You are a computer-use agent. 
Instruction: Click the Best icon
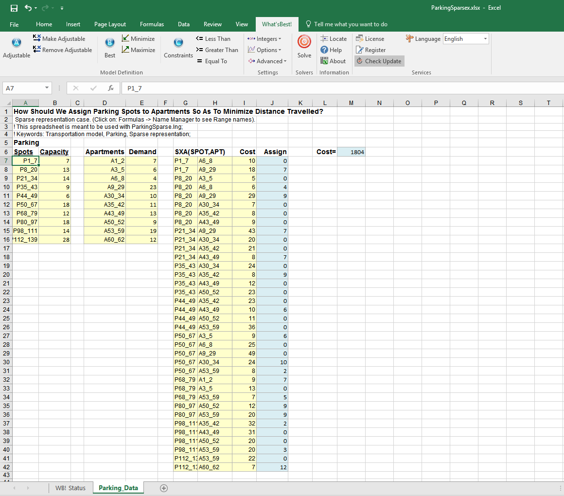tap(110, 43)
